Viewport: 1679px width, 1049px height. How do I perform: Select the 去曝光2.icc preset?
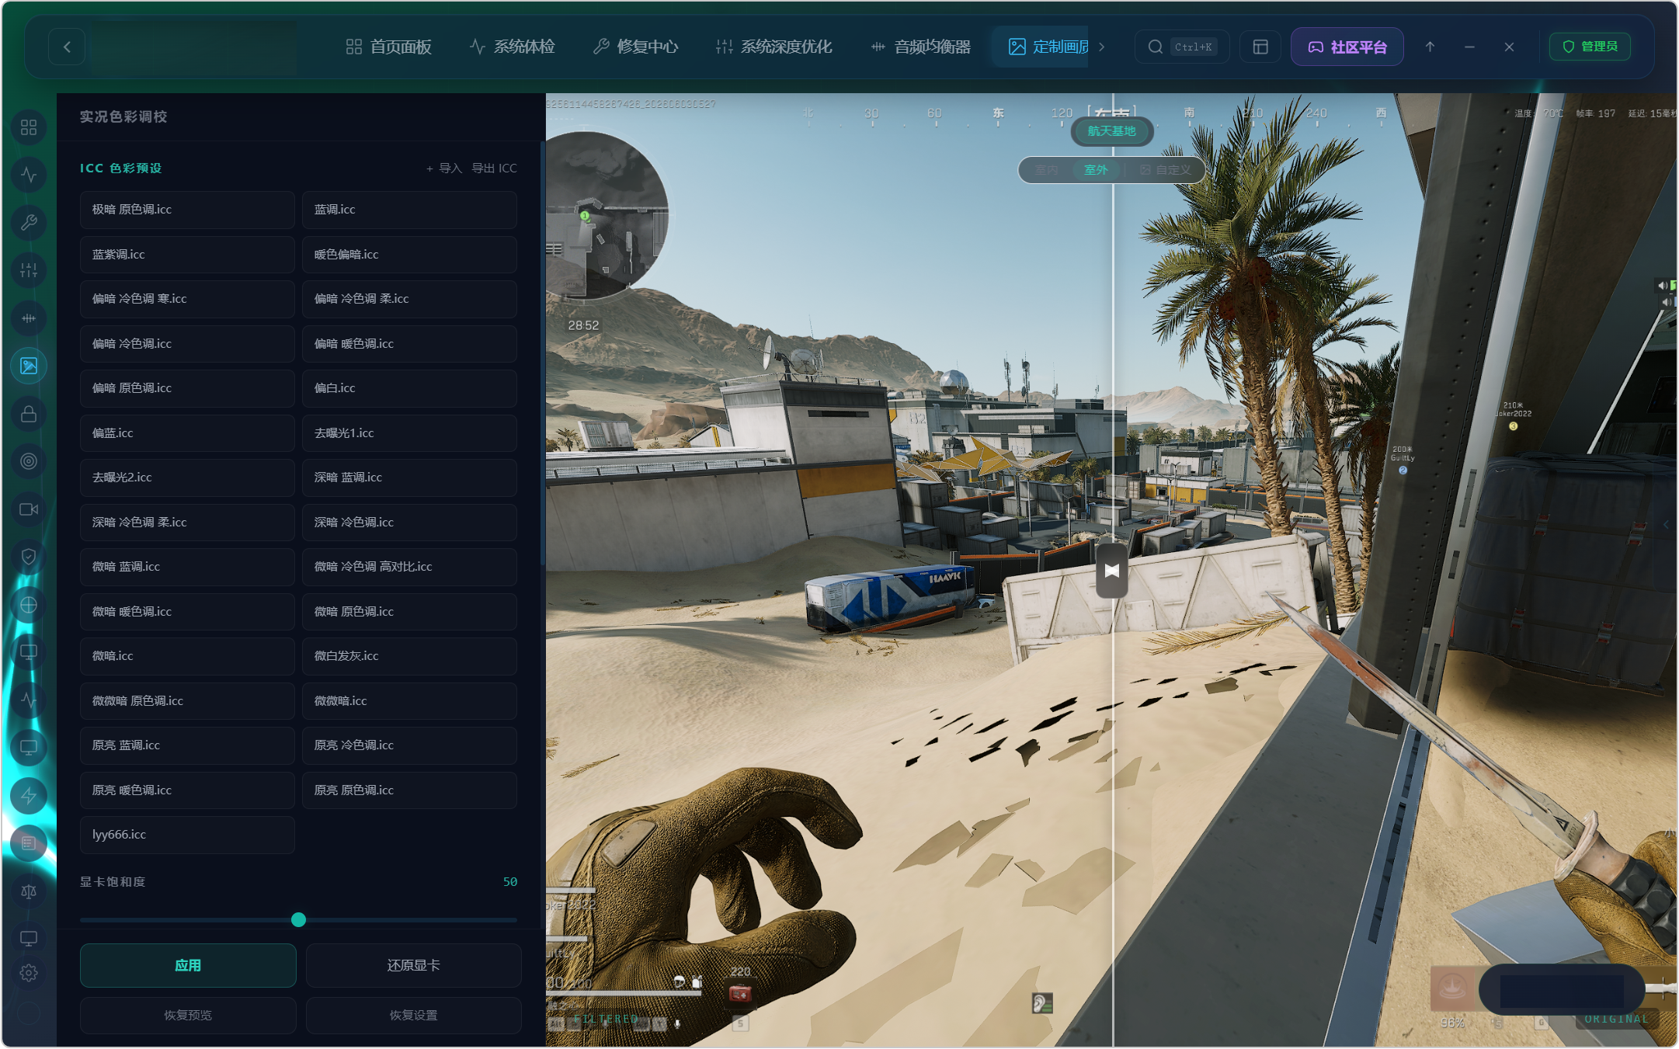point(187,478)
